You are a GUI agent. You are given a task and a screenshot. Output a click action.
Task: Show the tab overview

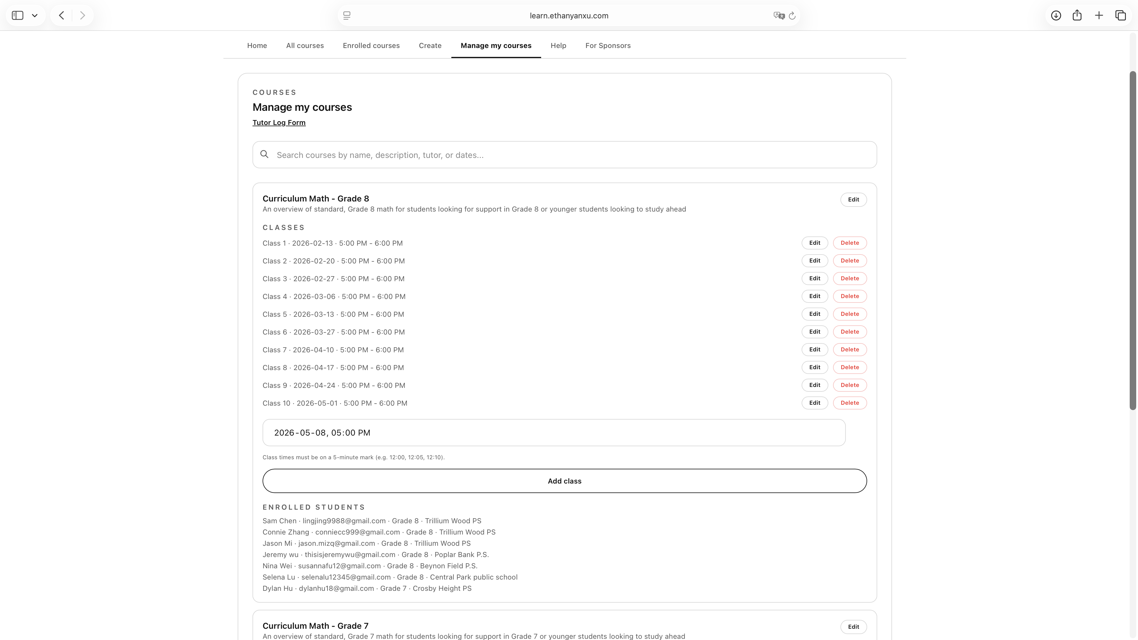coord(1121,15)
